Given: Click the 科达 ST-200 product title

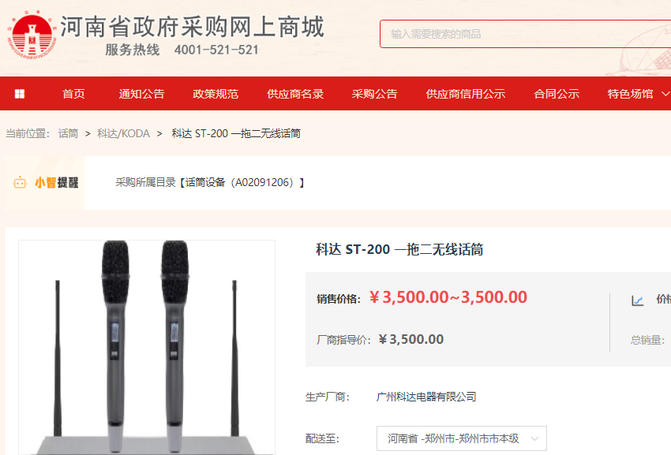Looking at the screenshot, I should tap(399, 249).
